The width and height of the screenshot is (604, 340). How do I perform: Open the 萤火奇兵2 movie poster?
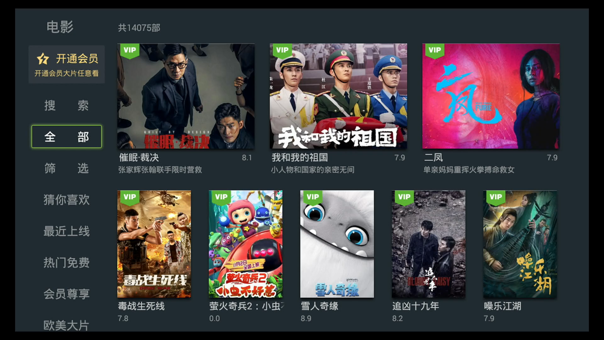click(x=245, y=244)
